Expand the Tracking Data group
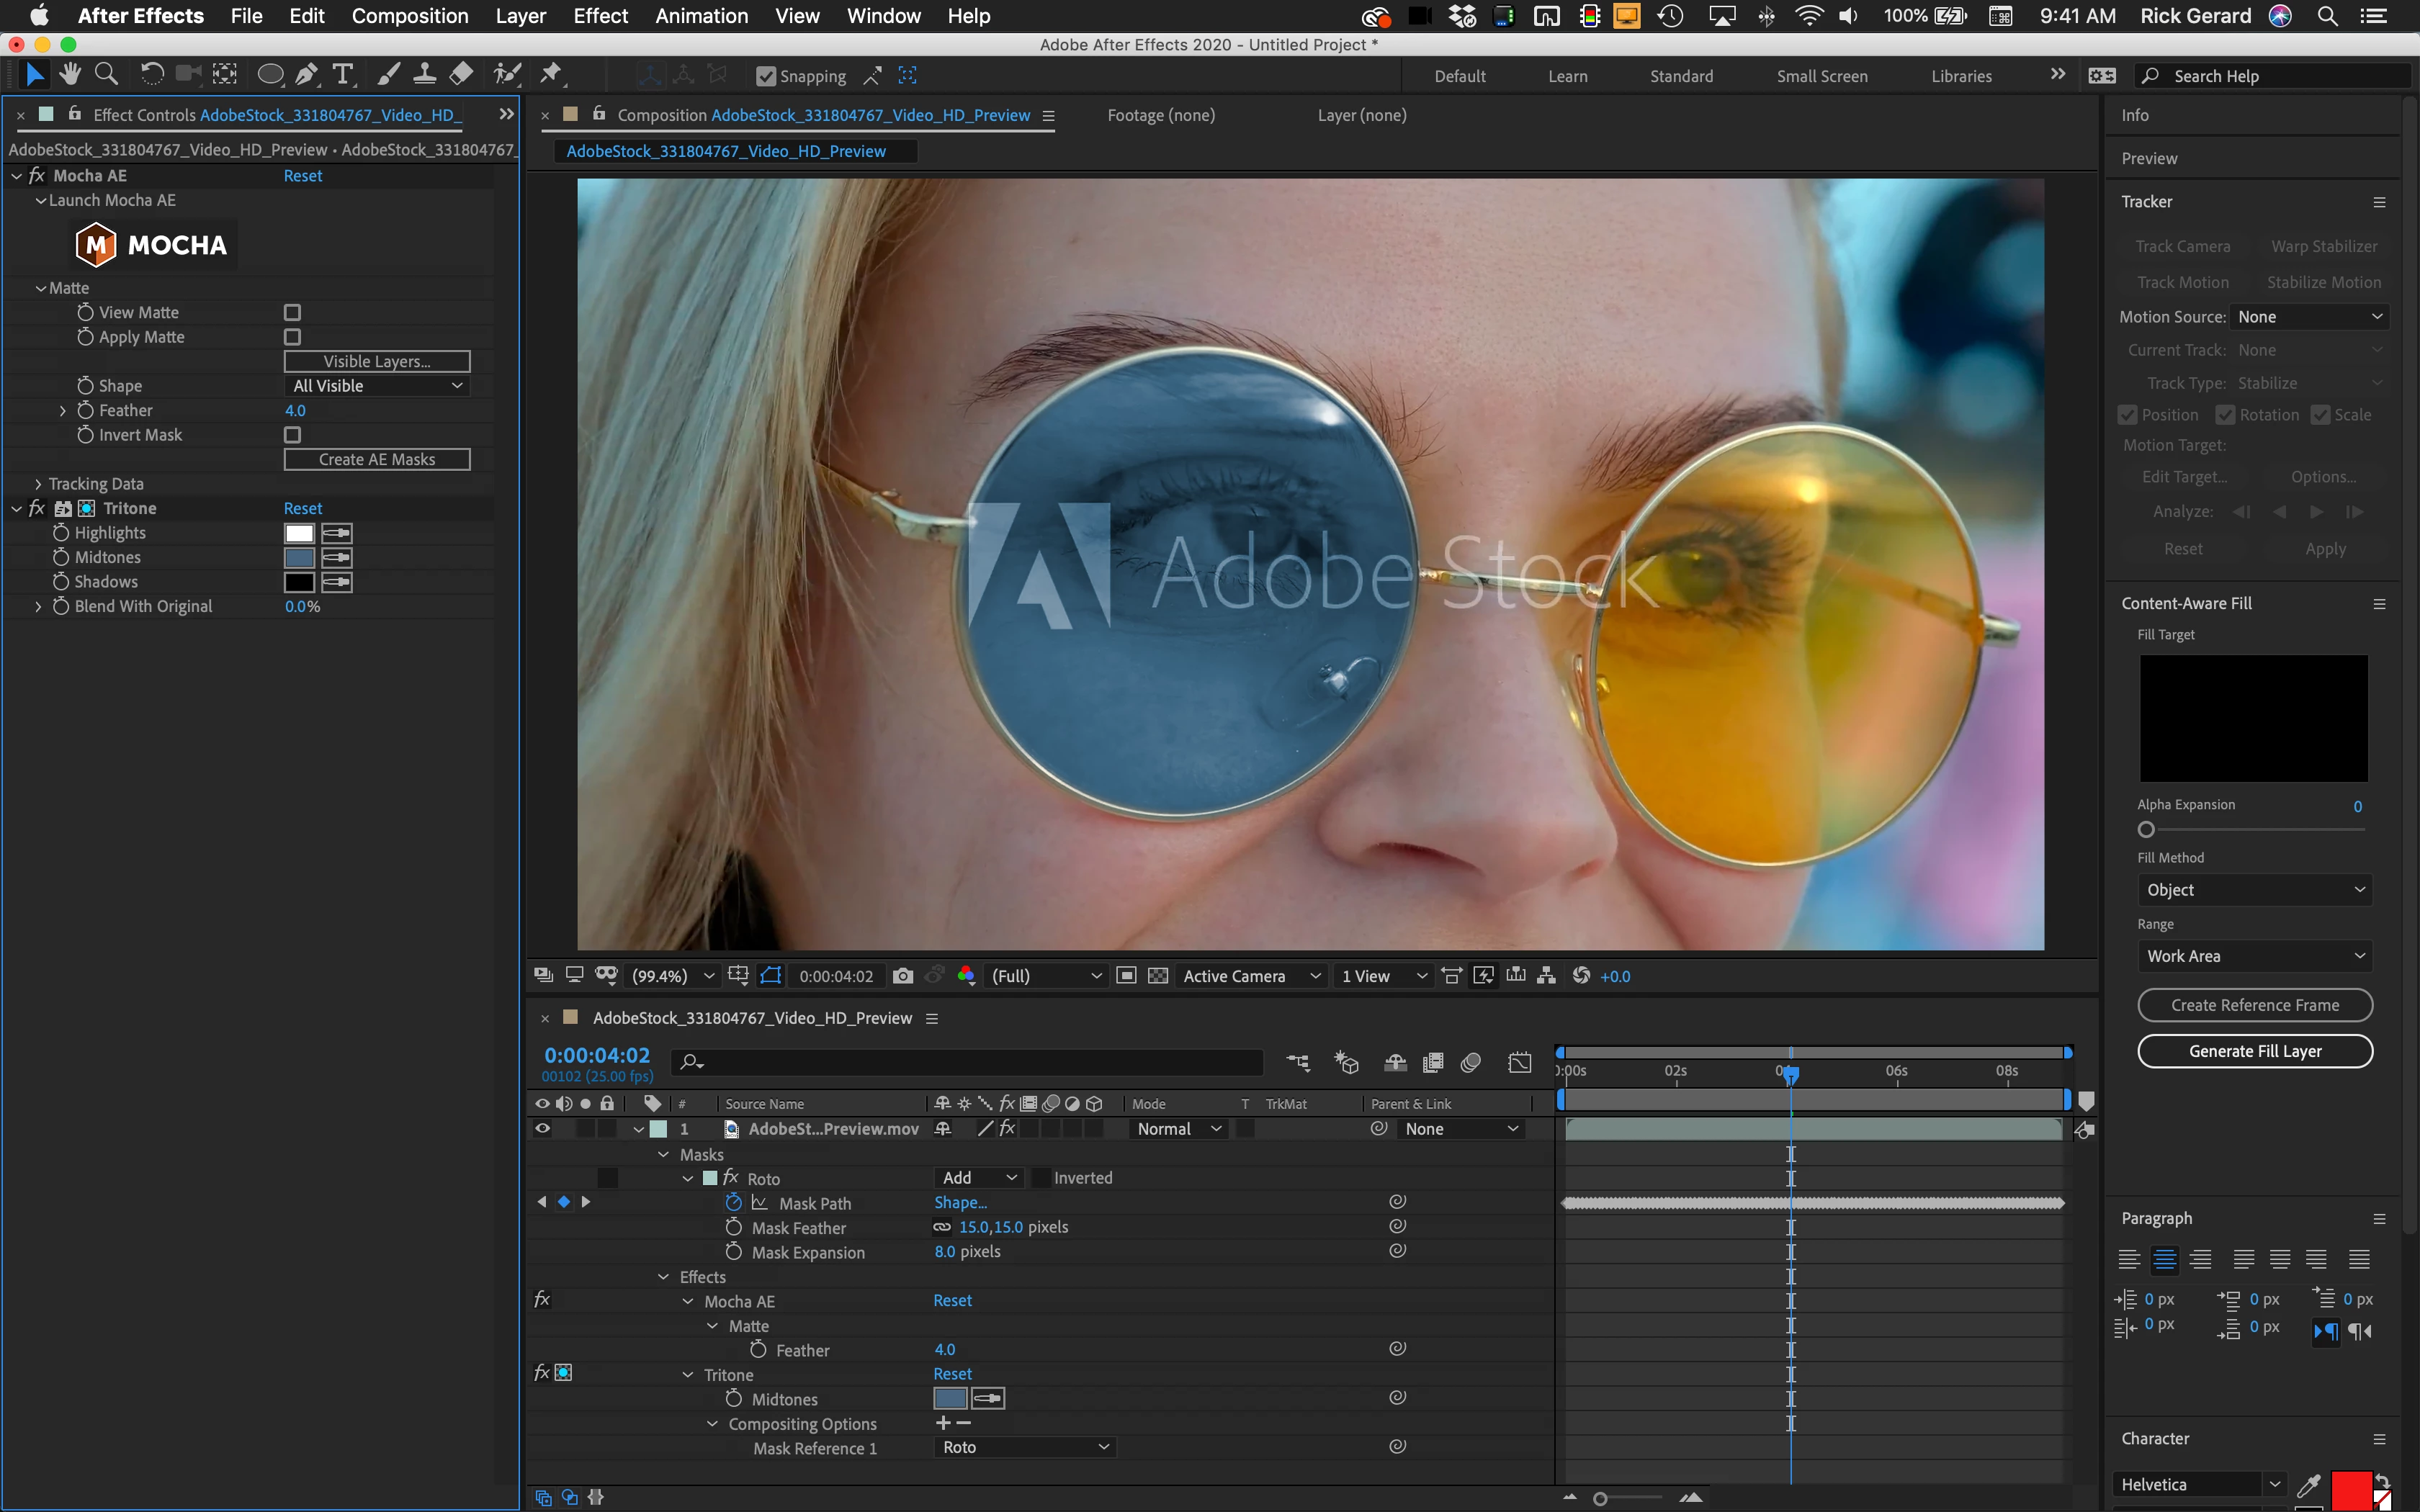2420x1512 pixels. pos(38,484)
